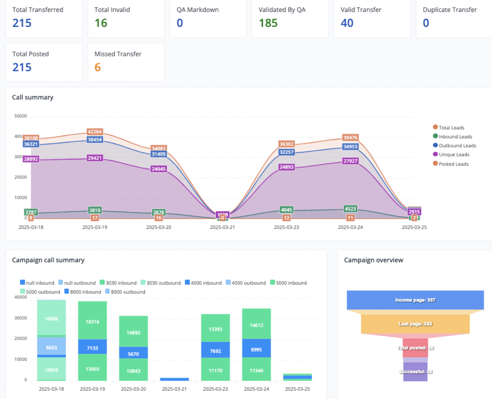Click the Successful funnel stage

tap(415, 372)
